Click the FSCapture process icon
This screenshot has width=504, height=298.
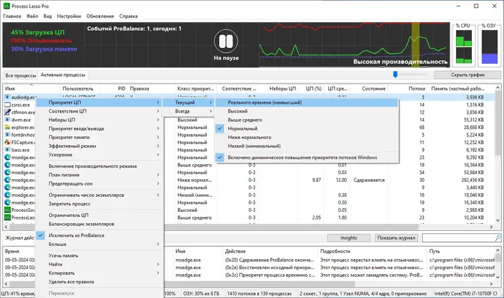click(8, 142)
